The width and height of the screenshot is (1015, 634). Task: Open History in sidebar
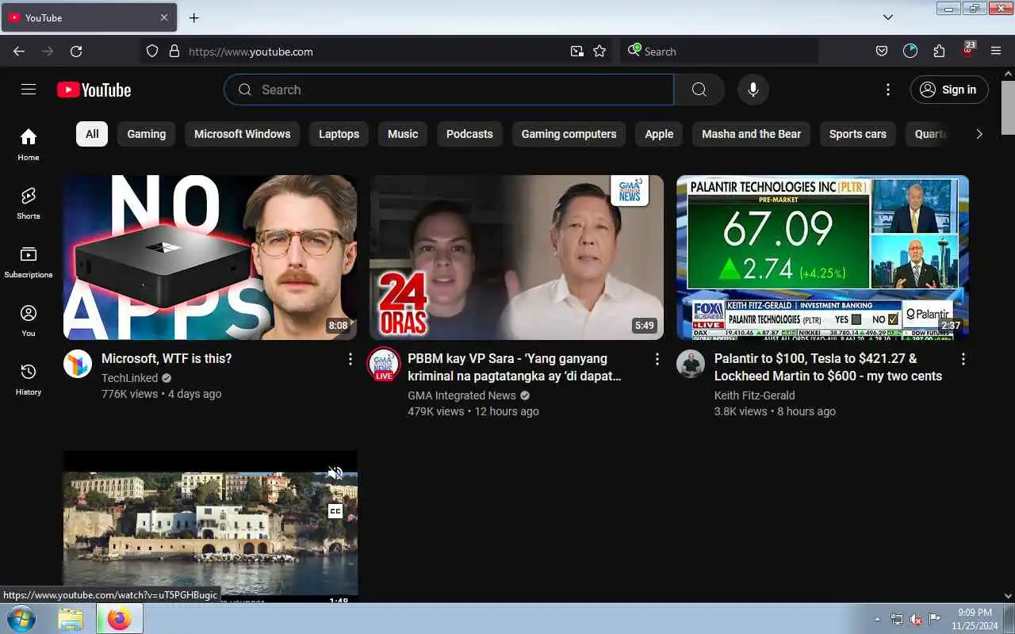[x=29, y=379]
